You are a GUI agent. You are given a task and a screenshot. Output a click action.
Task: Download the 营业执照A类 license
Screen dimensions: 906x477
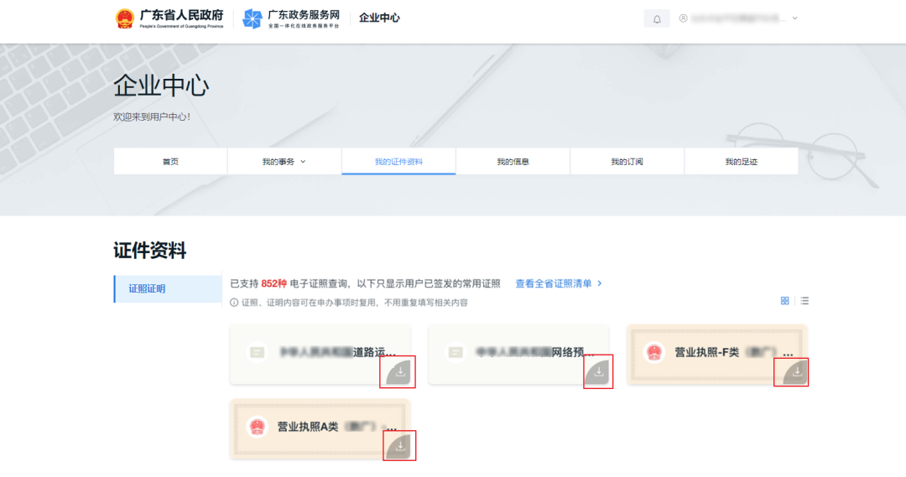click(x=400, y=446)
